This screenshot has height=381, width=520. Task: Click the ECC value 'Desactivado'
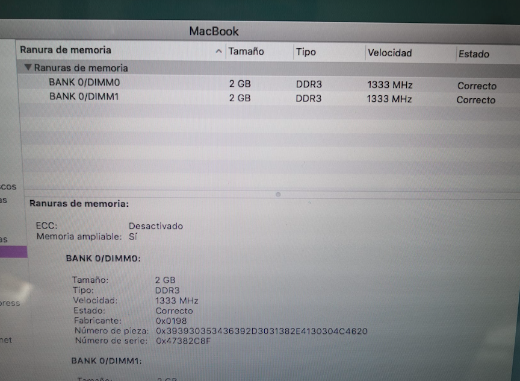[x=155, y=226]
